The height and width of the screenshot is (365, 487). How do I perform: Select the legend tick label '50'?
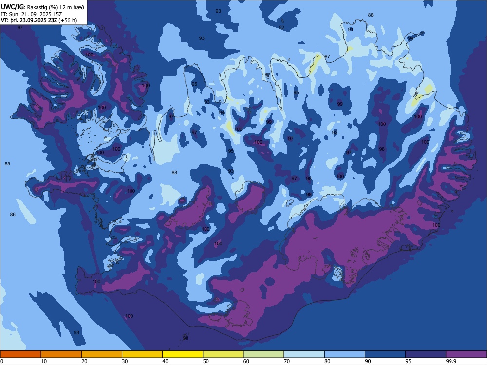click(206, 361)
